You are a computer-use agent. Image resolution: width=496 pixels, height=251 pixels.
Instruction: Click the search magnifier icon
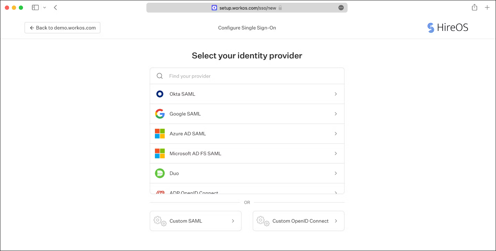[160, 76]
